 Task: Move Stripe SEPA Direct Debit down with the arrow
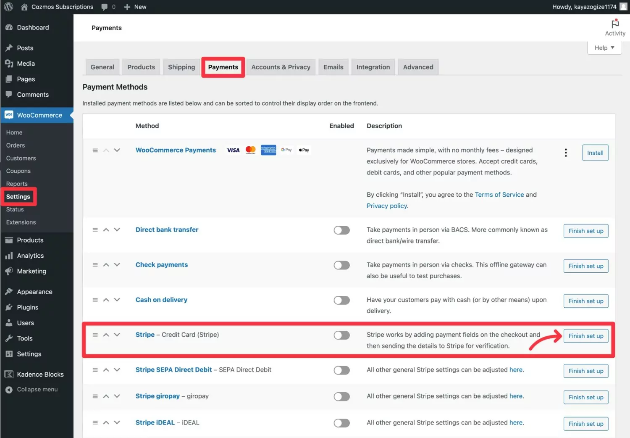[117, 369]
